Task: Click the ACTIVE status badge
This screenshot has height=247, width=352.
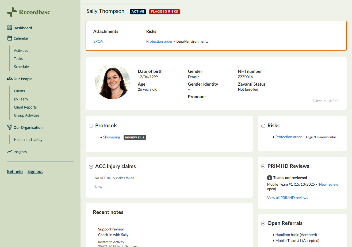Action: point(138,11)
